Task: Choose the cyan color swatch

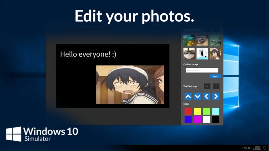Action: 216,111
